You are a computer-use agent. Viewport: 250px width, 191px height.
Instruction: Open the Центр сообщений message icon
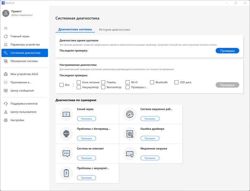coord(6,91)
